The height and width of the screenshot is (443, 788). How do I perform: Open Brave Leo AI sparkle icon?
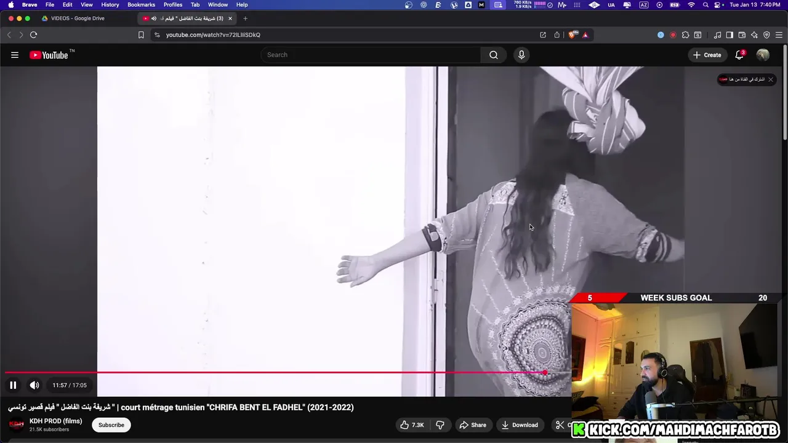[x=754, y=35]
